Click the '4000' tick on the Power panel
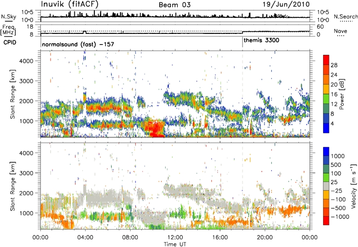The height and width of the screenshot is (247, 358). tap(26, 61)
